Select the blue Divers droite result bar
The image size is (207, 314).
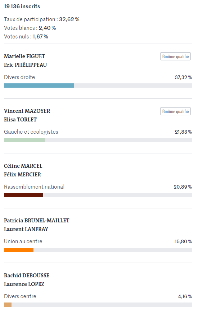(x=39, y=86)
